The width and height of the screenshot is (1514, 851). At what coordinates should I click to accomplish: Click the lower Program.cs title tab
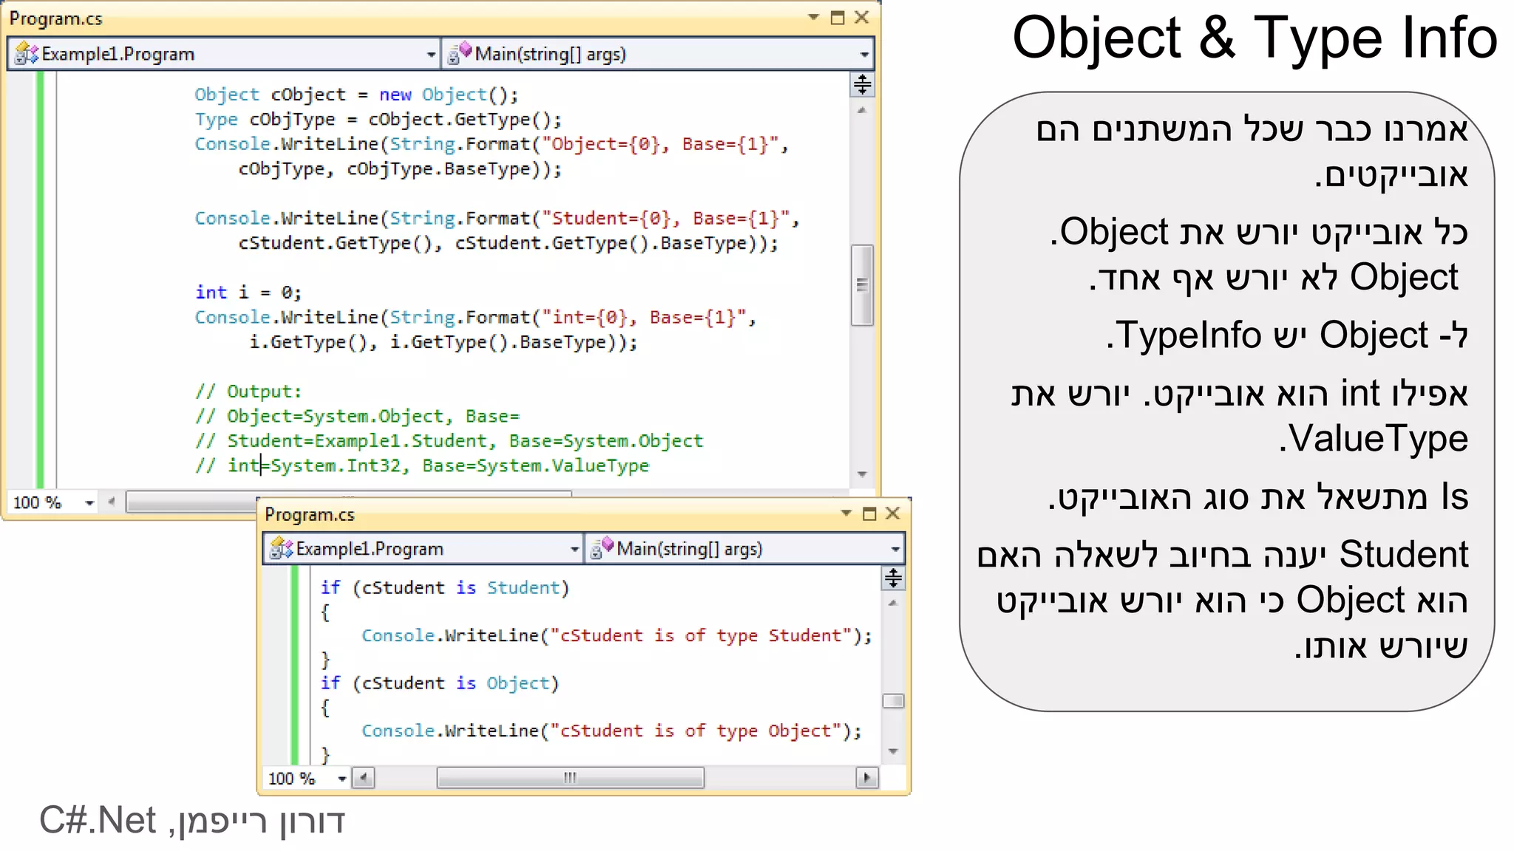(310, 514)
